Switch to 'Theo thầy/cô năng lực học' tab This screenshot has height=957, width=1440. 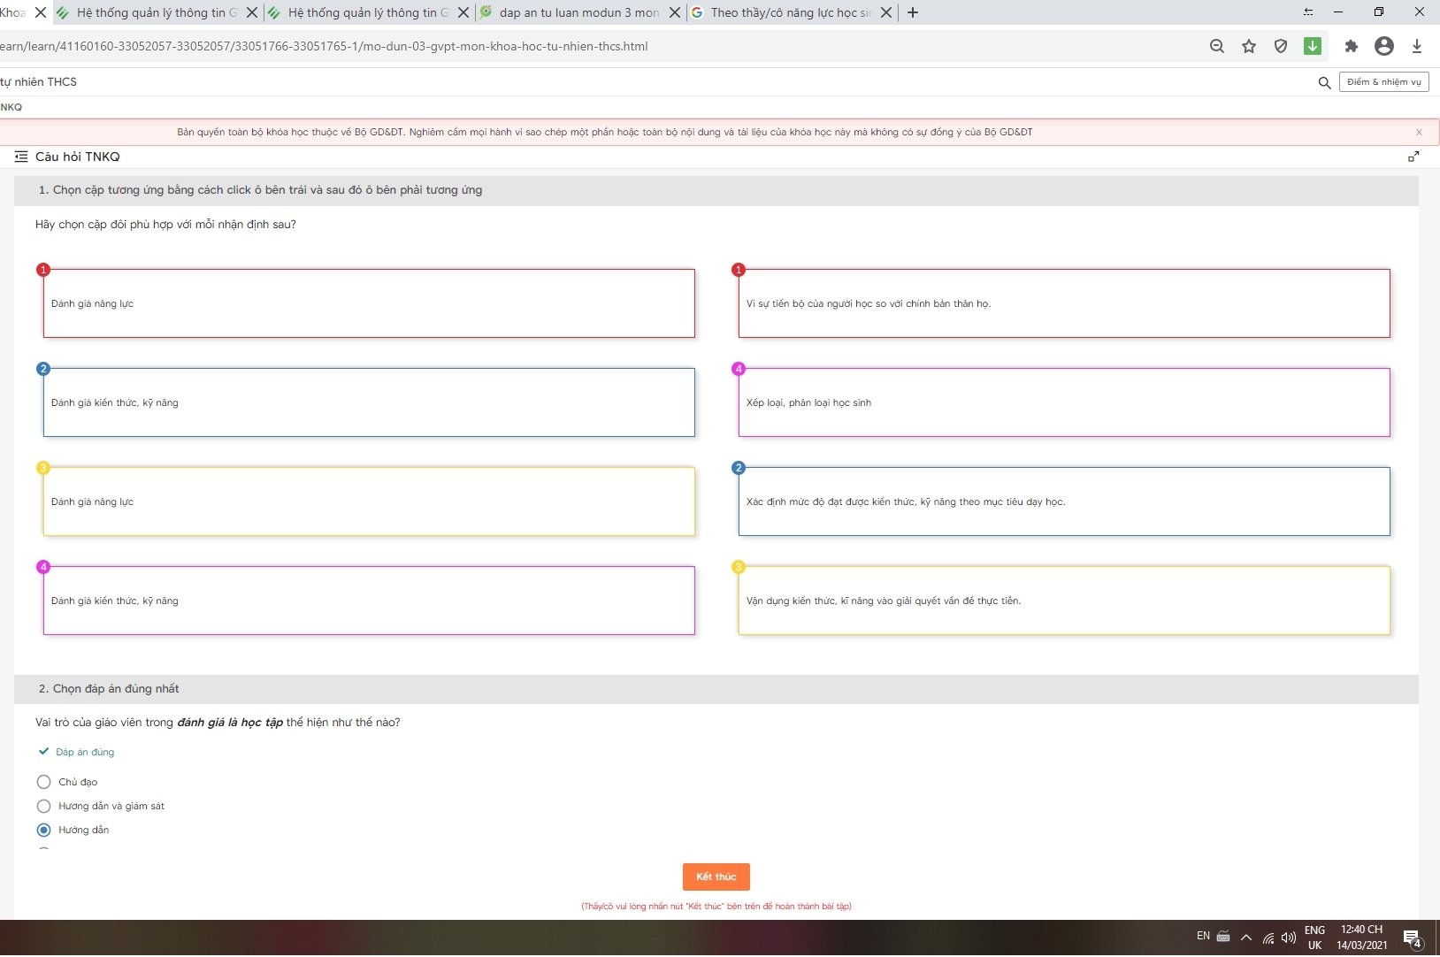tap(790, 12)
